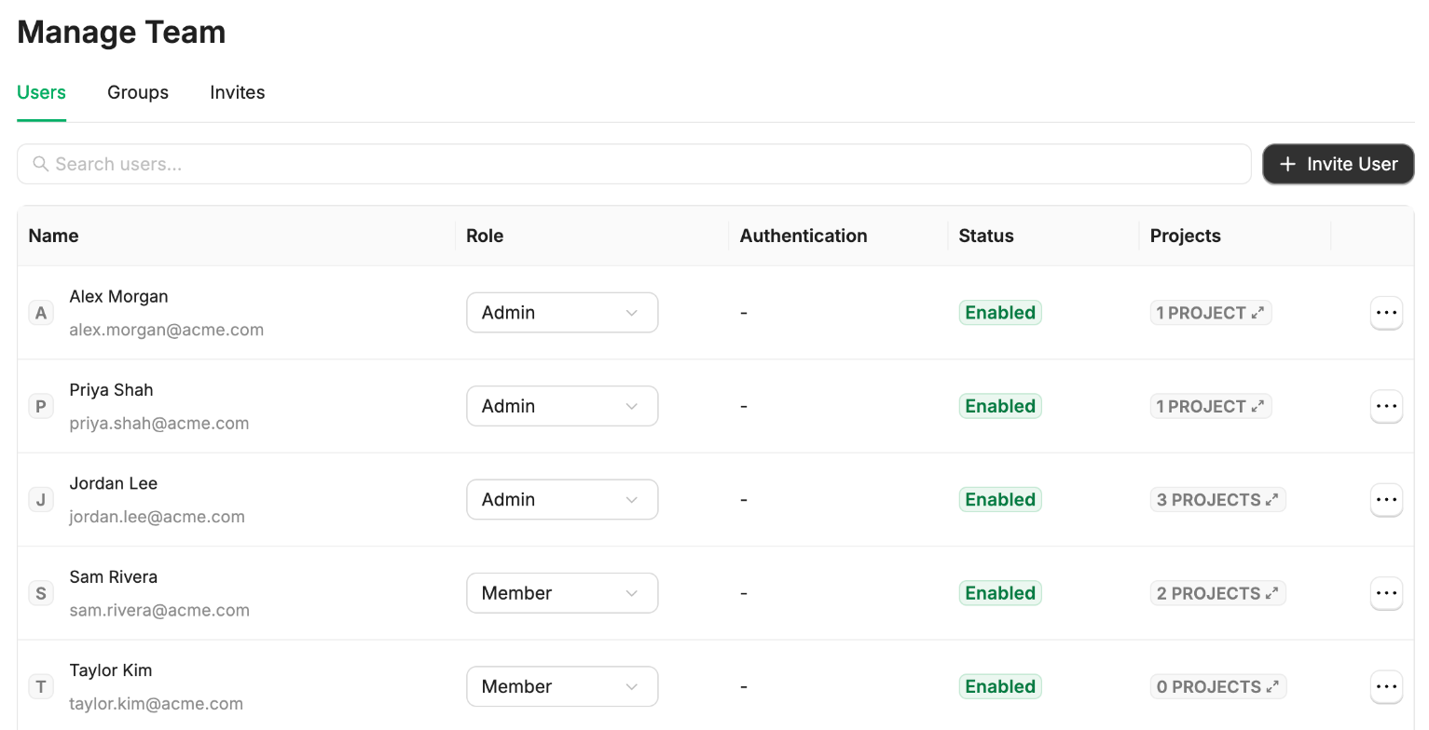The height and width of the screenshot is (730, 1429).
Task: Focus the Search users input field
Action: (x=634, y=164)
